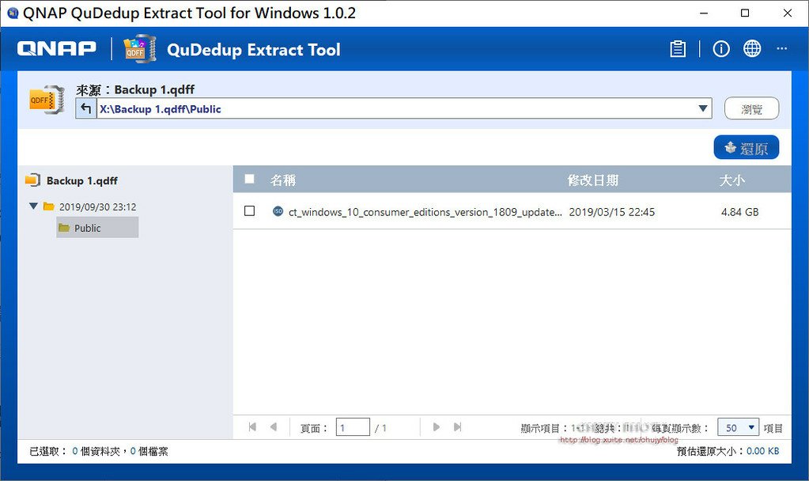Click the ct_windows_10_consumer_editions file name

pos(425,211)
